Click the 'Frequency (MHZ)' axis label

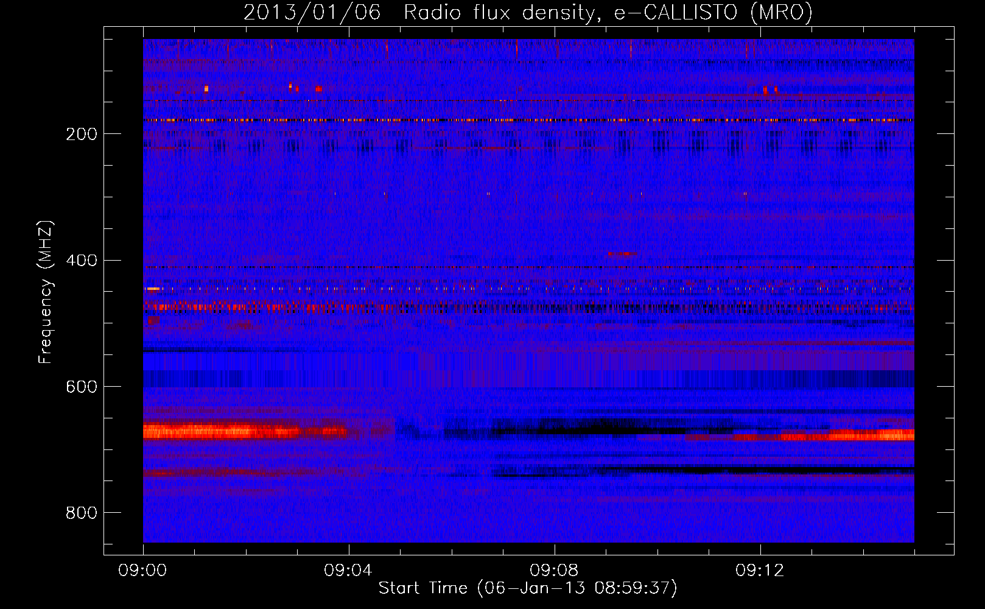(x=46, y=292)
